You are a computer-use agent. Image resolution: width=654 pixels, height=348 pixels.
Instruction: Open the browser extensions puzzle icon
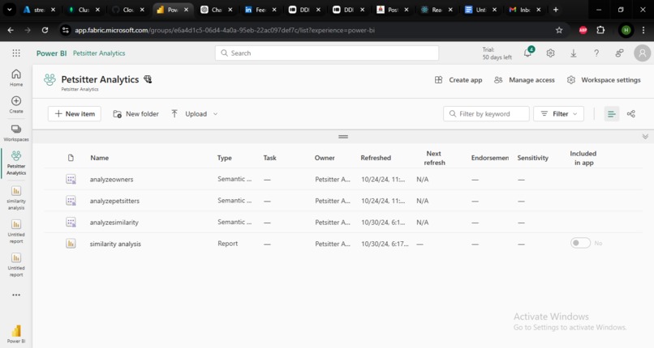click(x=600, y=30)
